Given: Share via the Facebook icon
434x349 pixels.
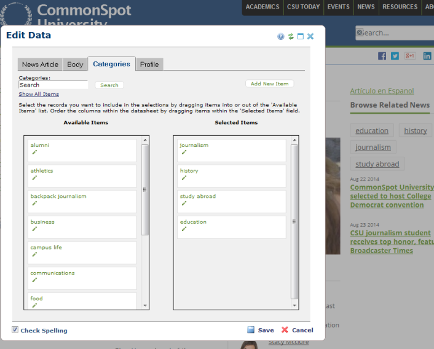Looking at the screenshot, I should [382, 56].
